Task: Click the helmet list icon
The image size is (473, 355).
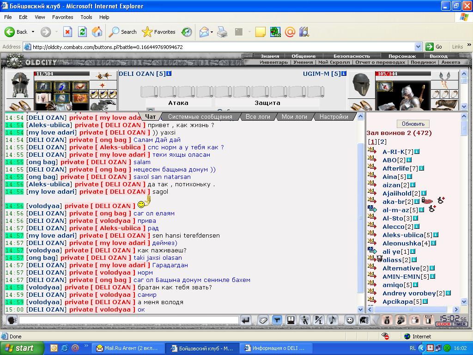Action: click(364, 320)
